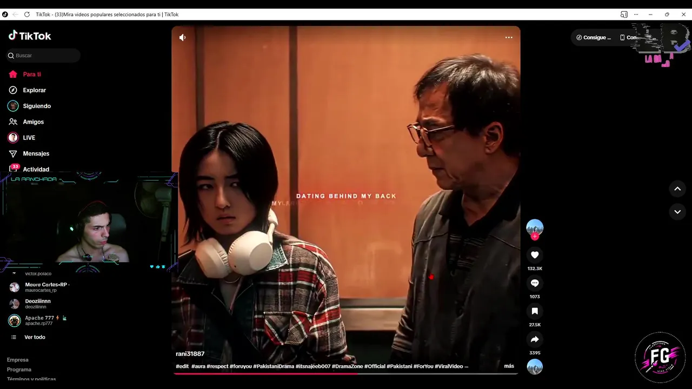Open the comments bubble icon
The image size is (692, 389).
click(535, 283)
